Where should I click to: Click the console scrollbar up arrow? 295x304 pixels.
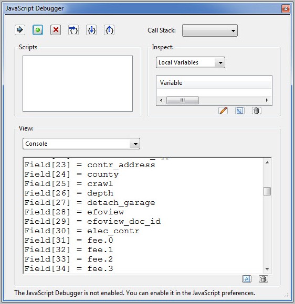click(x=267, y=162)
